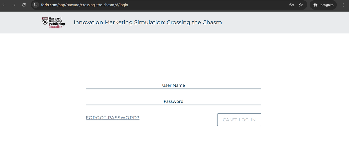Open the saved passwords key icon

coord(292,5)
